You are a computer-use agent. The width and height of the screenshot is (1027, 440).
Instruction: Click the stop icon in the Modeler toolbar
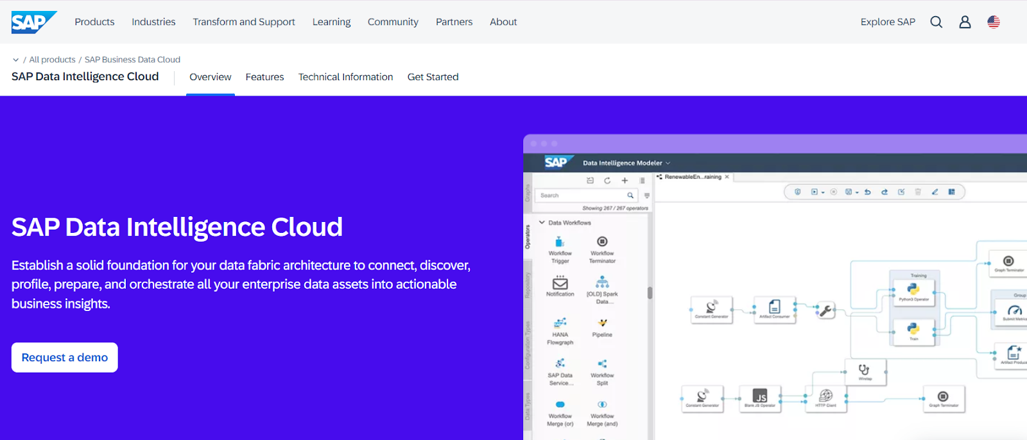pyautogui.click(x=834, y=192)
